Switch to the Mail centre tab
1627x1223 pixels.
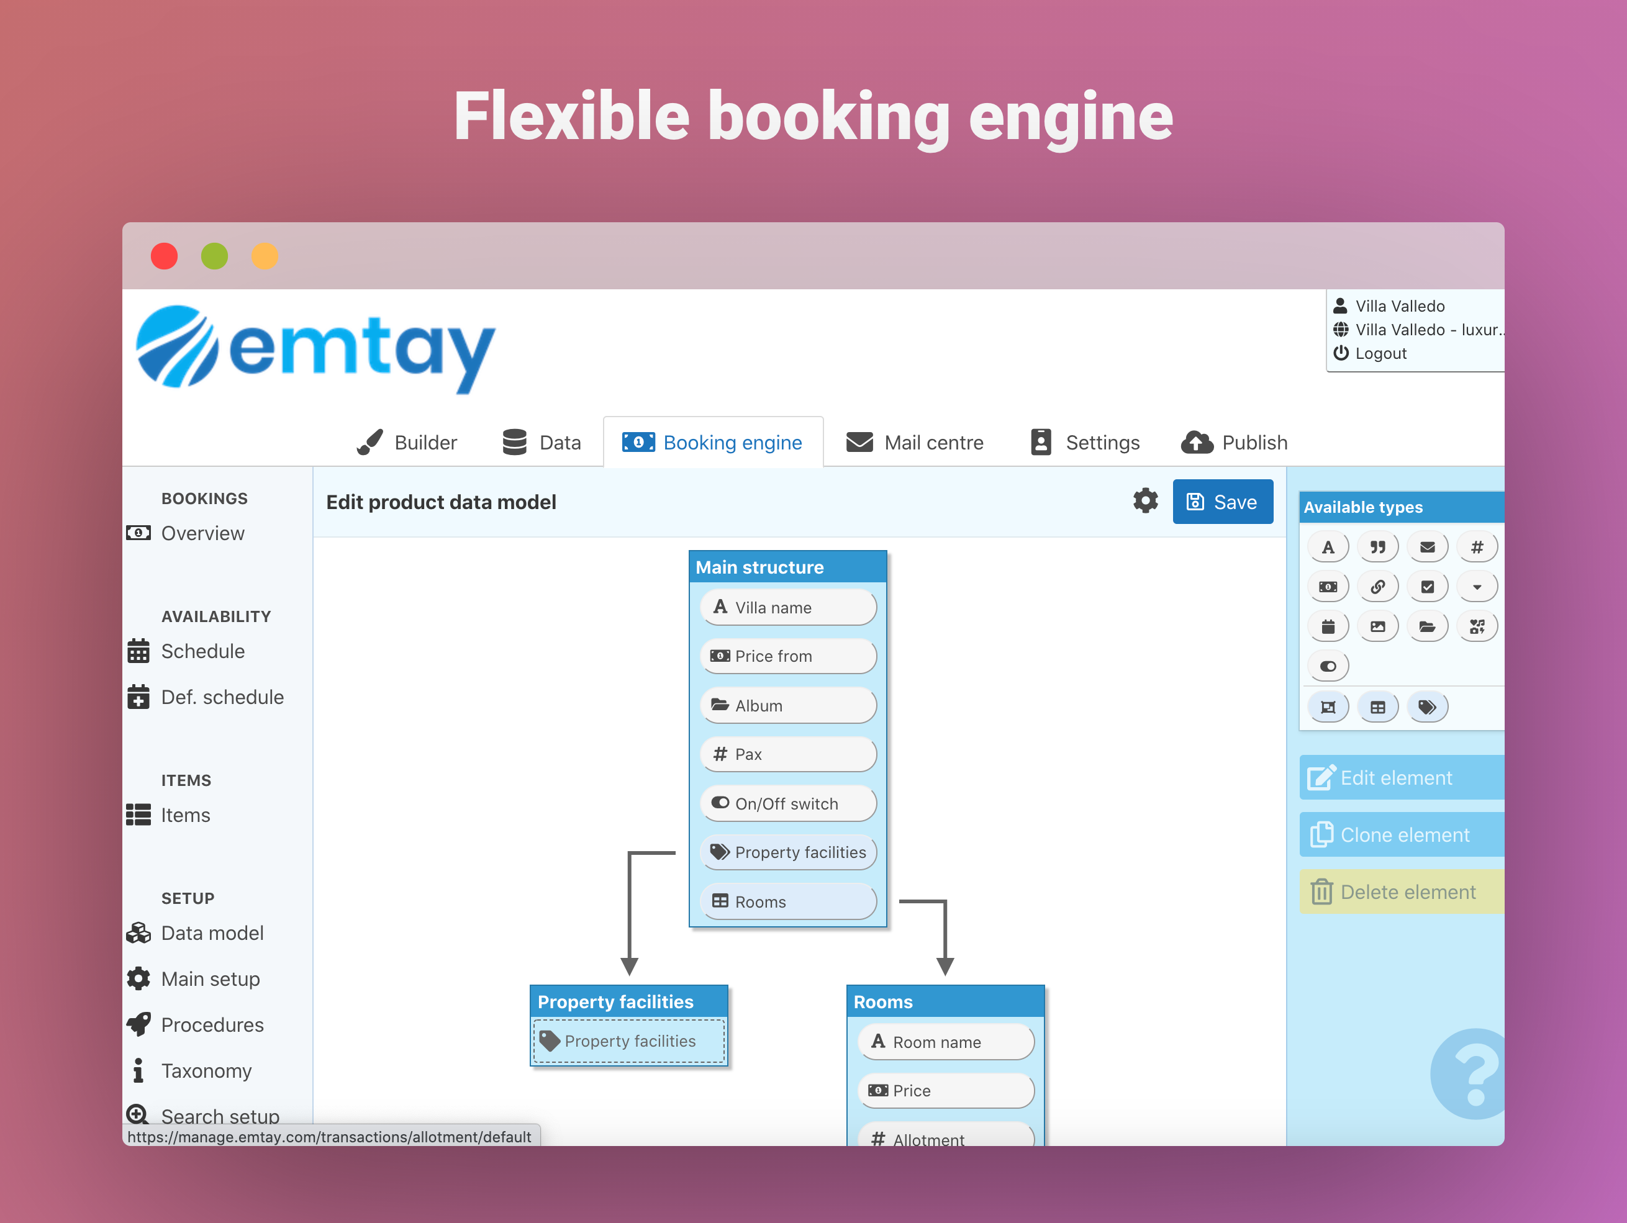click(915, 443)
